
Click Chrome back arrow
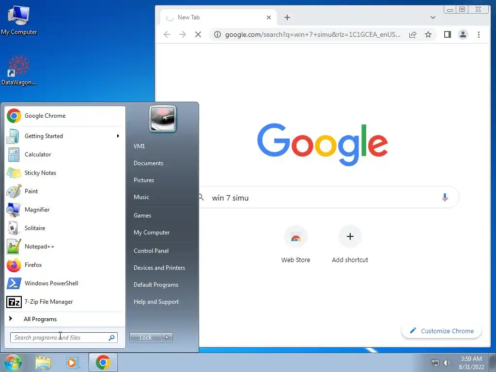point(167,34)
